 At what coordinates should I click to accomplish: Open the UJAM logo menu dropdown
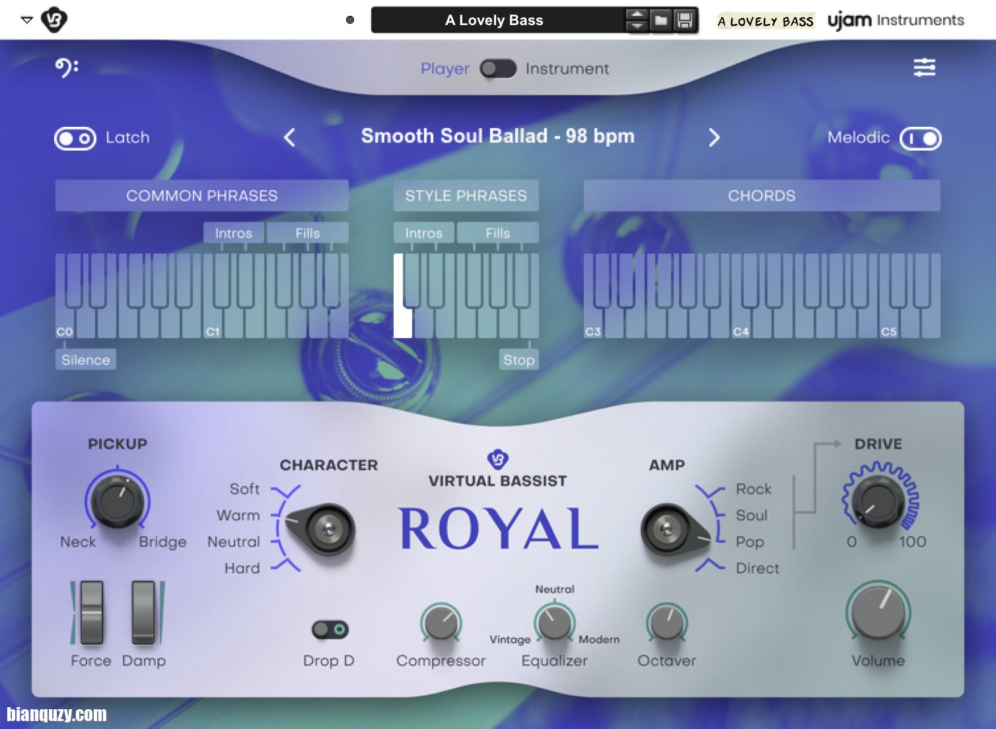27,20
